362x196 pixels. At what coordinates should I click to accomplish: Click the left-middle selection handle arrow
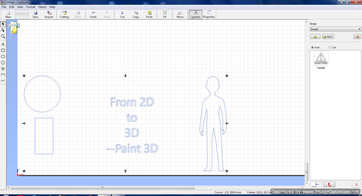24,123
